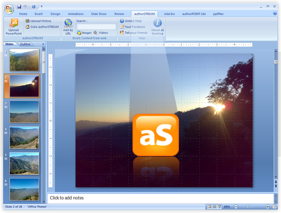The image size is (281, 213).
Task: Click slide editor scroll down arrow
Action: click(276, 177)
